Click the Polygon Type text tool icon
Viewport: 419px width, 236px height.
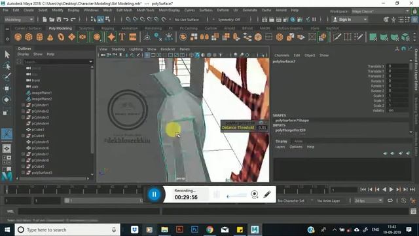pos(122,37)
